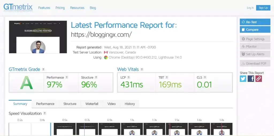
Task: Click the 1.8s filmstrip frame
Action: pyautogui.click(x=222, y=129)
